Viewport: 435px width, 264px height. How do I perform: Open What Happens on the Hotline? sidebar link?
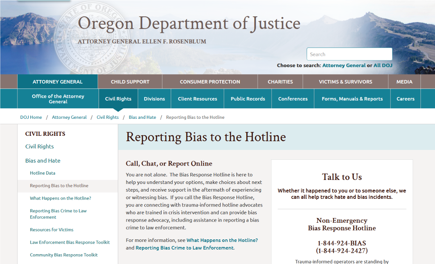(61, 198)
